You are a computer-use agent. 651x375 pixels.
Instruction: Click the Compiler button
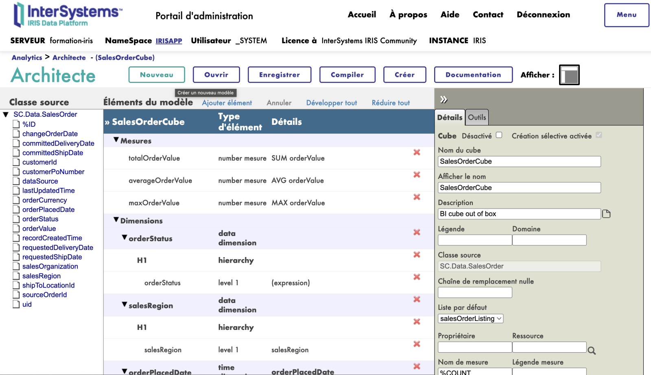(347, 75)
